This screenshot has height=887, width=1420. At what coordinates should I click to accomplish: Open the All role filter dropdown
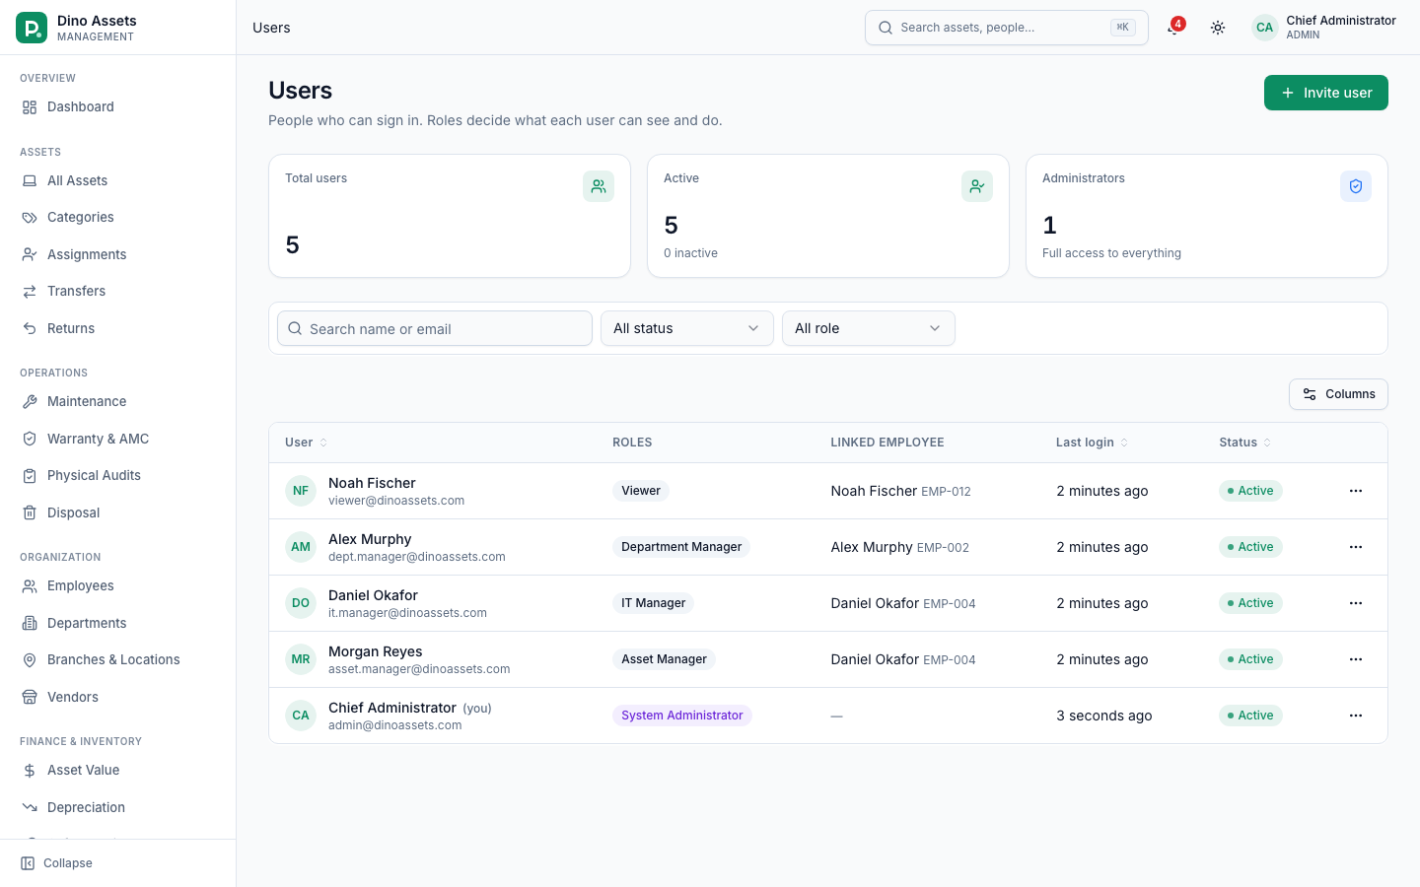[869, 328]
